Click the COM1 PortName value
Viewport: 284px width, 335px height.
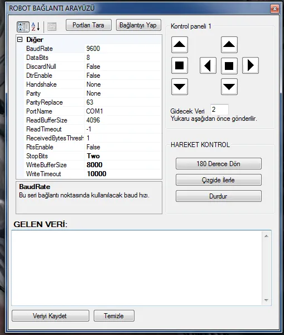coord(94,111)
